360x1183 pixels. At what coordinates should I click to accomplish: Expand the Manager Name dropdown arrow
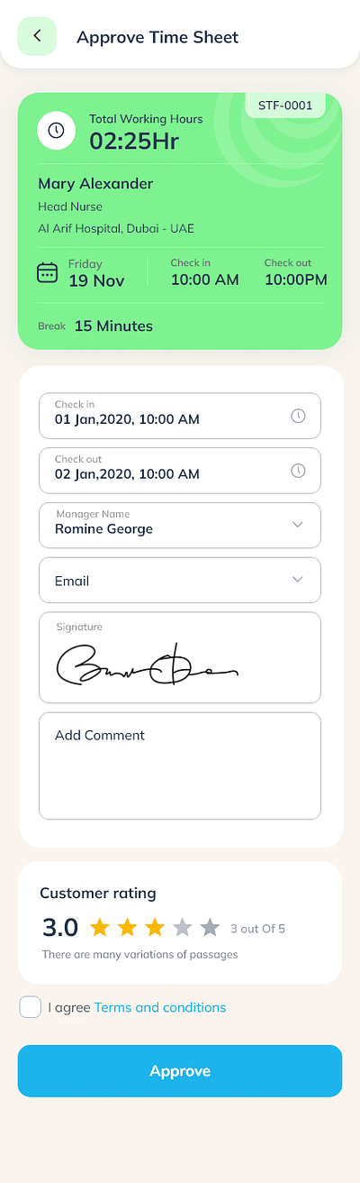click(x=298, y=525)
